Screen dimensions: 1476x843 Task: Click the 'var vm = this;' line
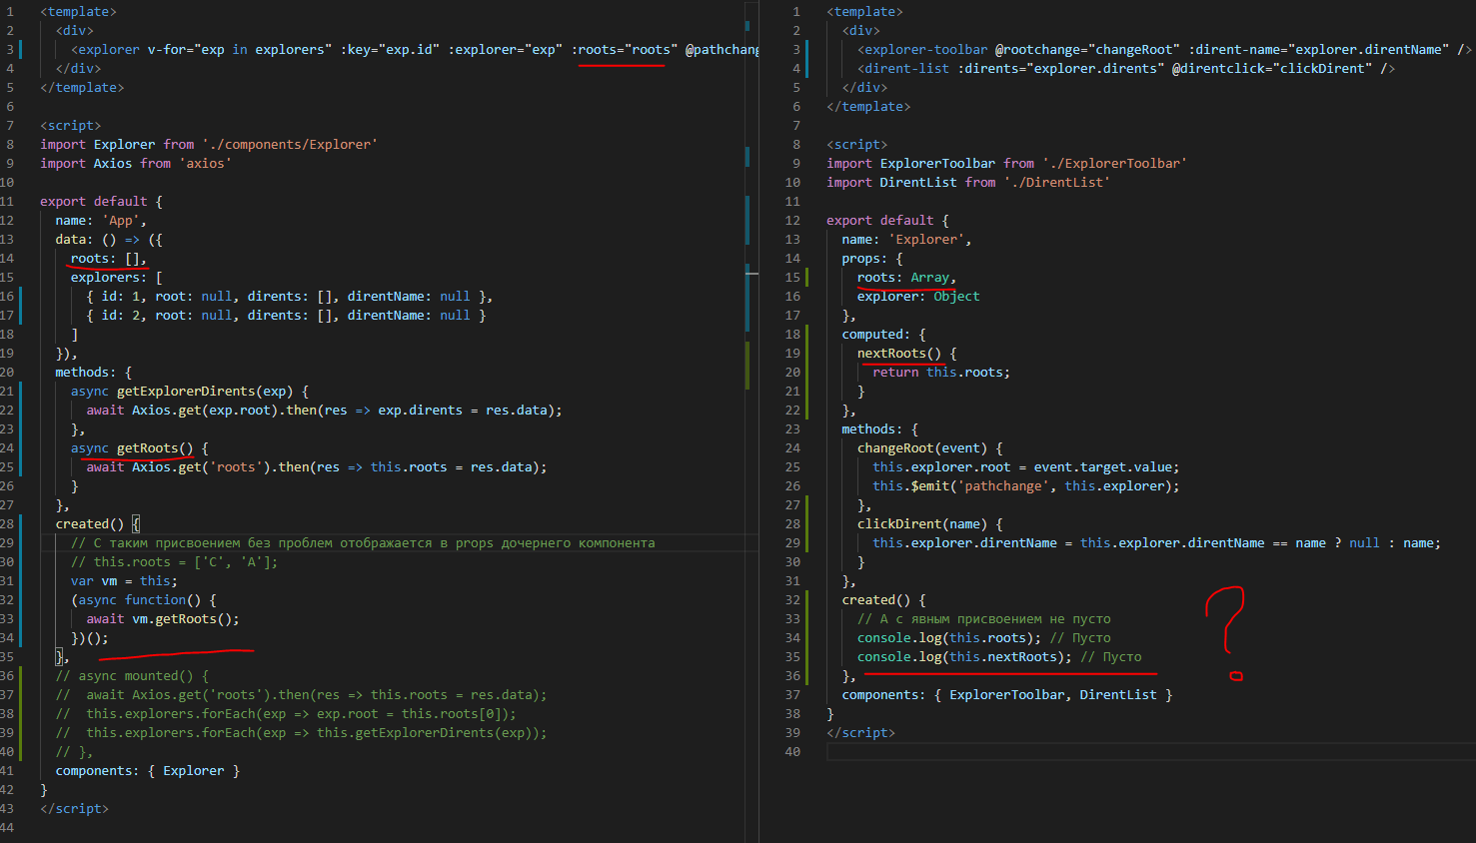pos(124,580)
